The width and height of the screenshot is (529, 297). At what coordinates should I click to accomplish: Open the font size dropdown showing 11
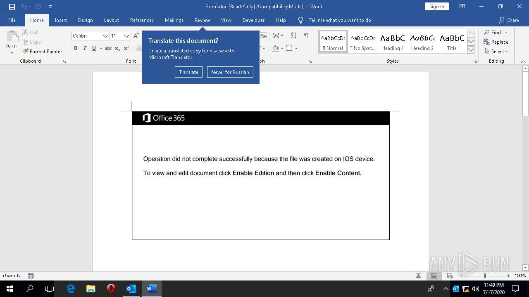coord(127,36)
